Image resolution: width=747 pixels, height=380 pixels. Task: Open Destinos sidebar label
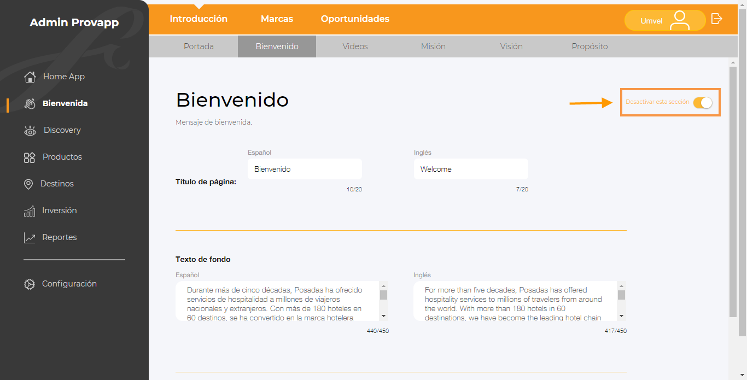(57, 184)
